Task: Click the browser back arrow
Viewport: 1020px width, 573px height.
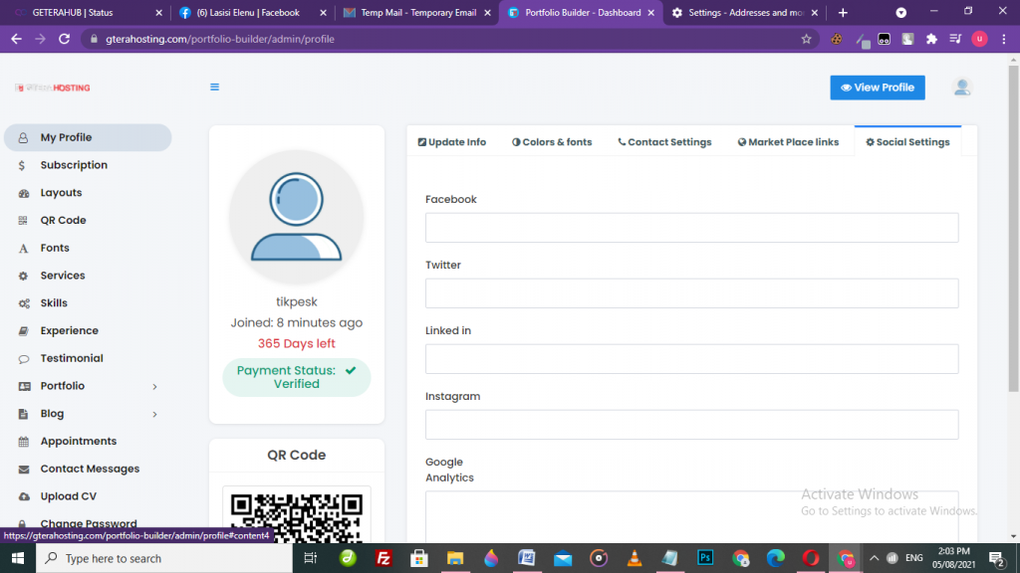Action: pos(16,39)
